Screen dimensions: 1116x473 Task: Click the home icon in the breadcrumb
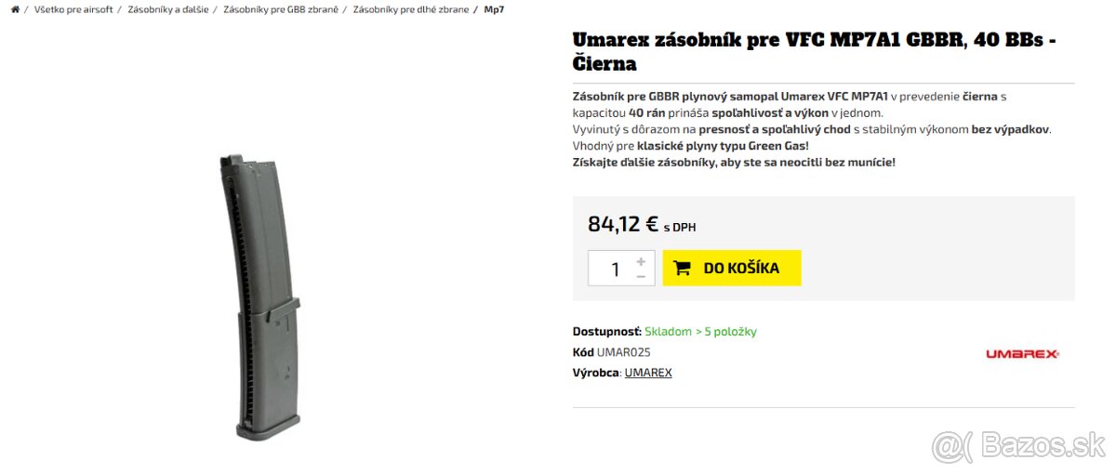tap(15, 9)
